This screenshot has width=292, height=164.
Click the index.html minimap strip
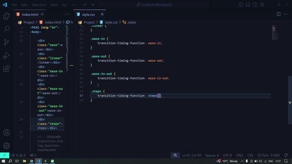67,48
